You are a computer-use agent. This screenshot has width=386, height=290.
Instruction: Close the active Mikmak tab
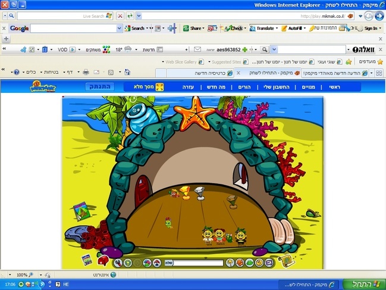(x=238, y=73)
